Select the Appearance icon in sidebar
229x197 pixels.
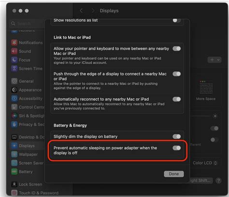coord(14,90)
